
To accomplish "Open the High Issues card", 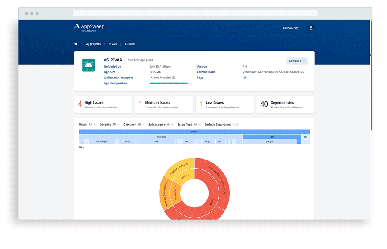I will pos(103,105).
